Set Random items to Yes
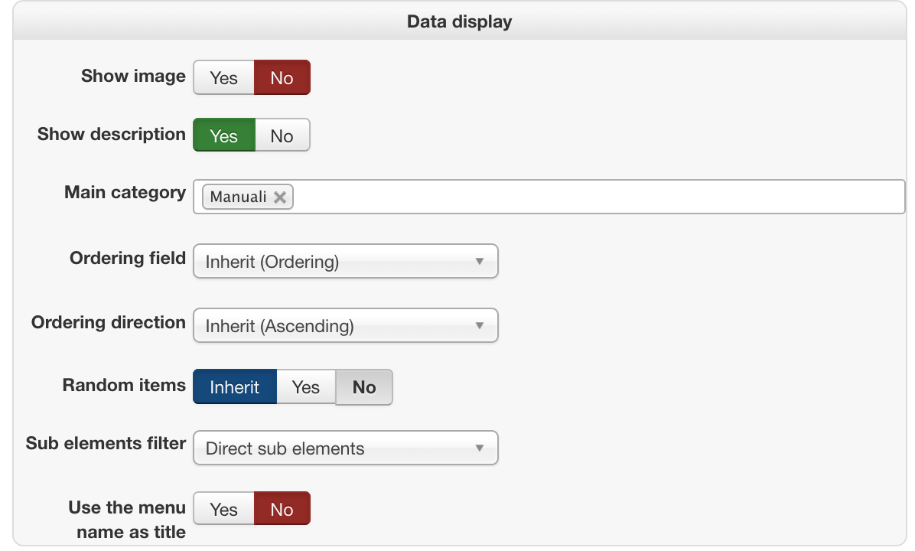Screen dimensions: 915x551 click(x=305, y=387)
